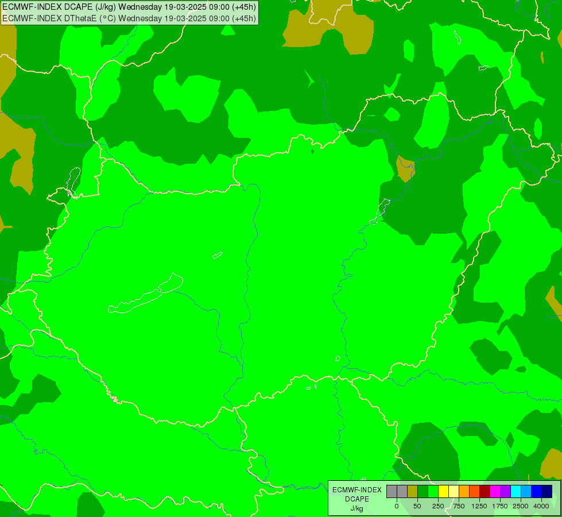Image resolution: width=562 pixels, height=517 pixels.
Task: Click the ECMWF-INDEX DThetaE (°C) title line
Action: pos(129,18)
